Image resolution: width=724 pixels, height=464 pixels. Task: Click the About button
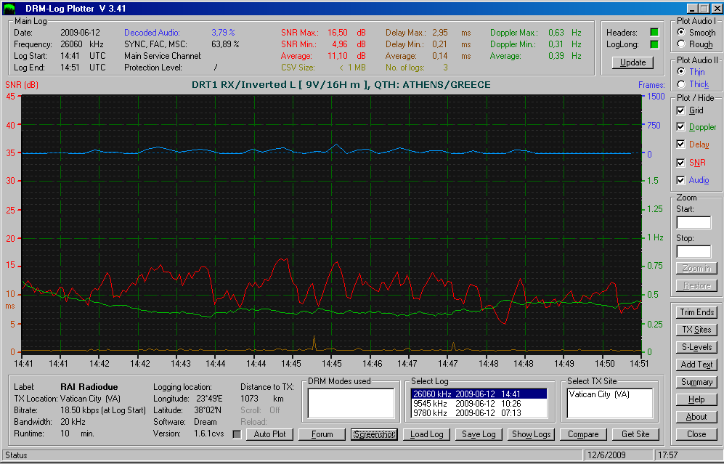pos(696,417)
